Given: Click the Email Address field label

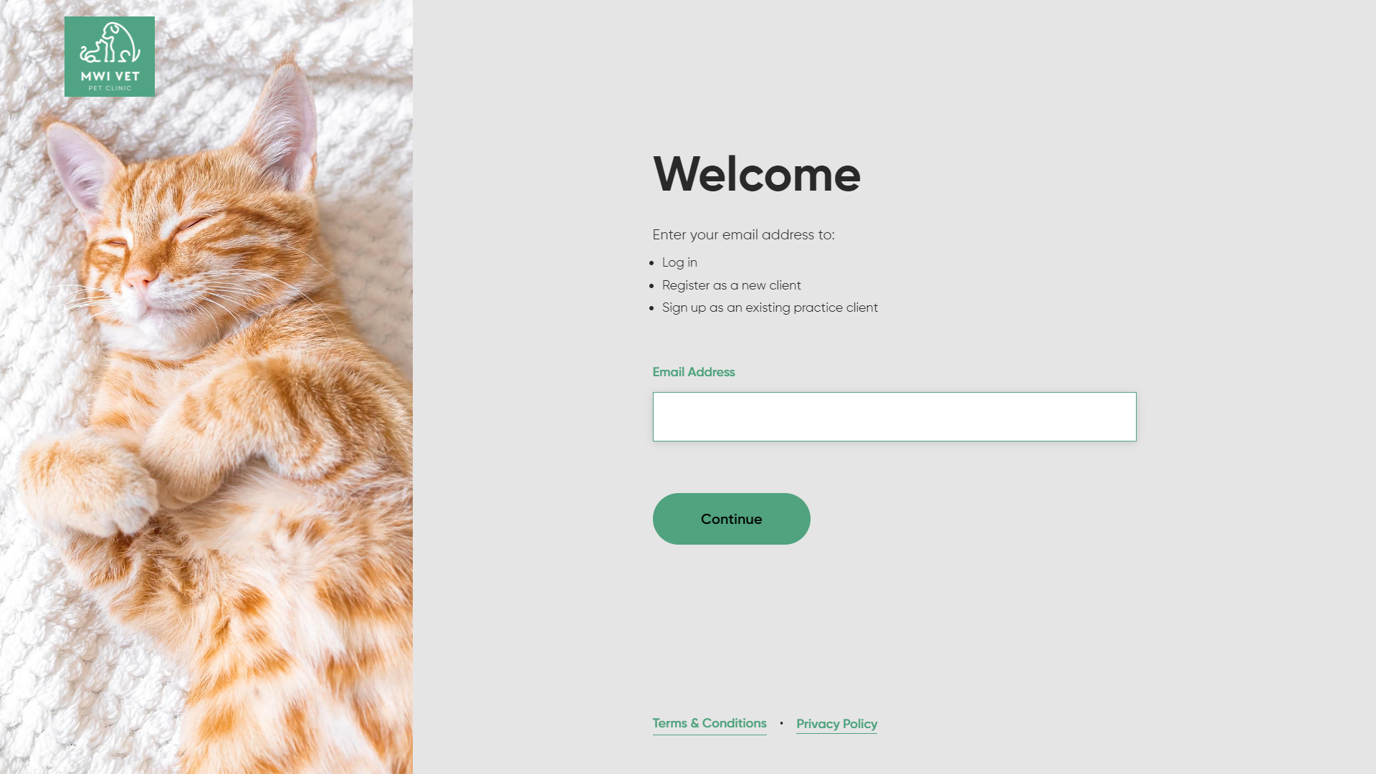Looking at the screenshot, I should tap(694, 372).
